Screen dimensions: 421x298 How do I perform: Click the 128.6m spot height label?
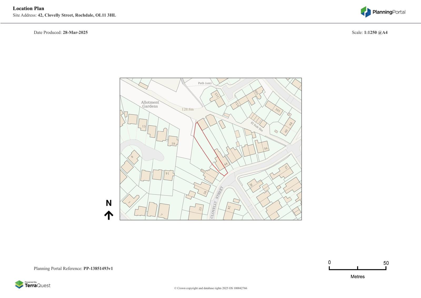point(188,109)
